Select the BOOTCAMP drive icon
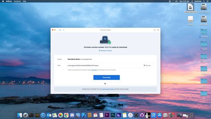 [x=204, y=20]
